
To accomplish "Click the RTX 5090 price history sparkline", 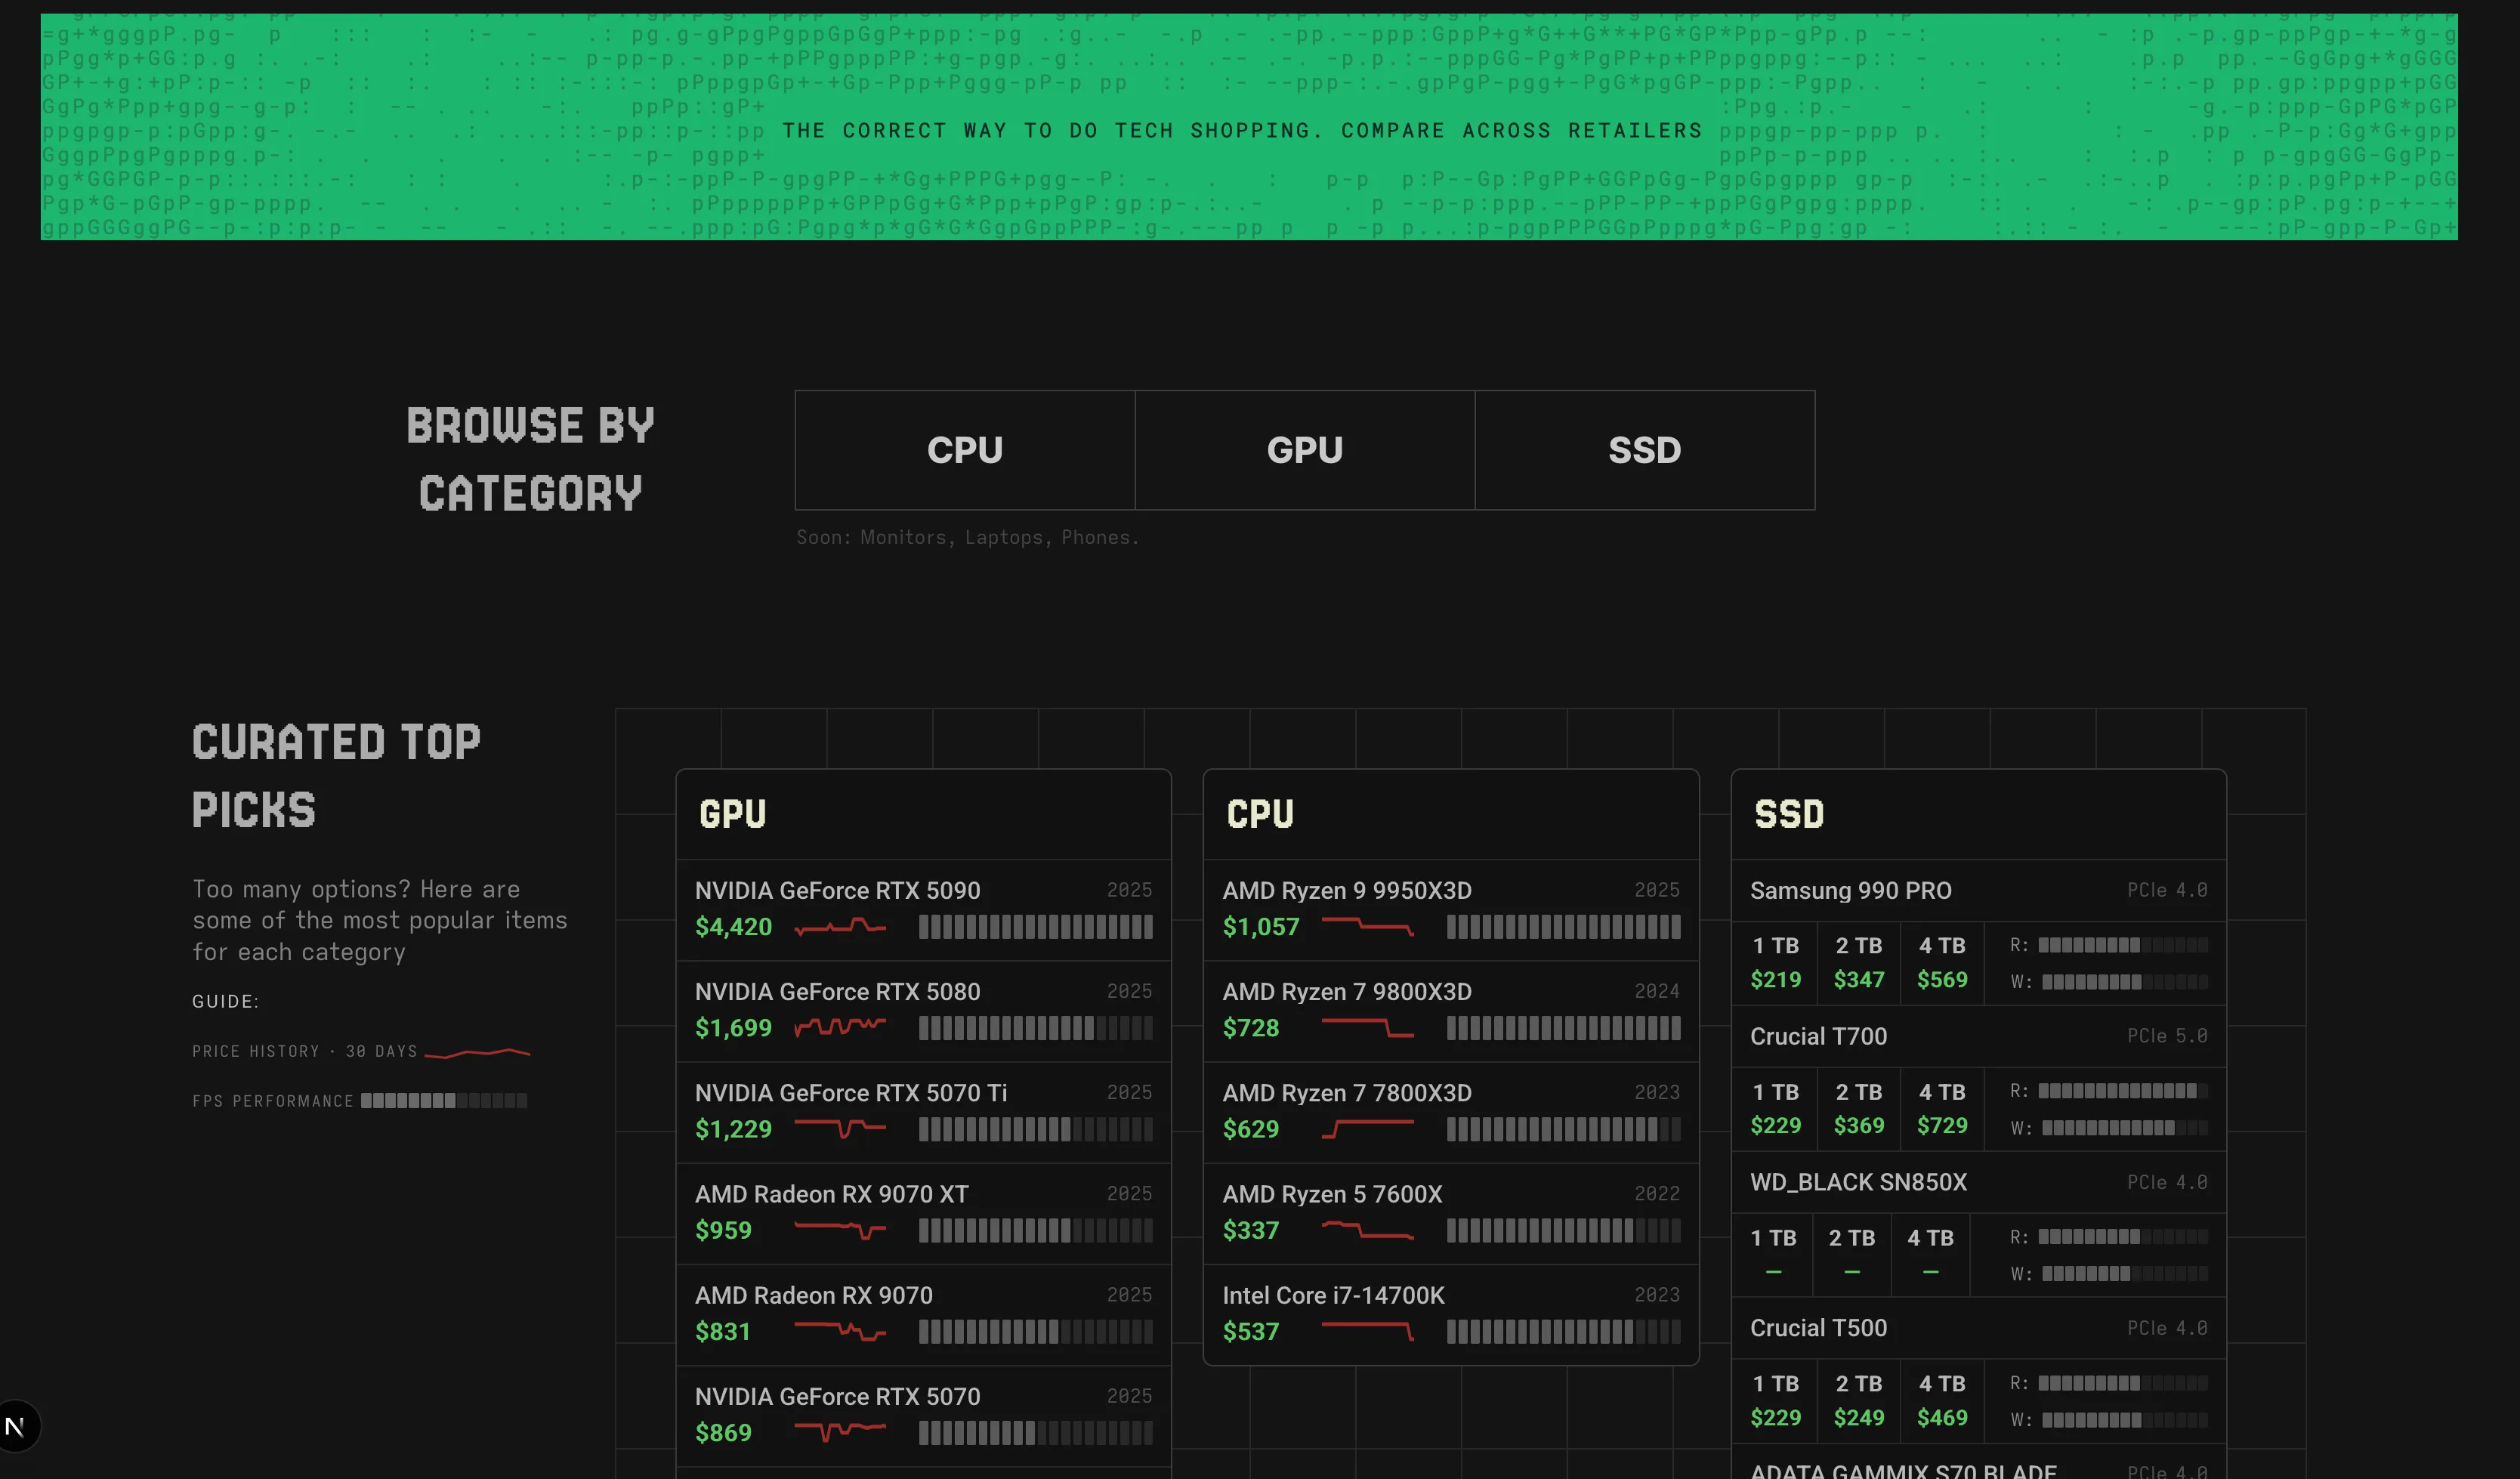I will tap(840, 927).
